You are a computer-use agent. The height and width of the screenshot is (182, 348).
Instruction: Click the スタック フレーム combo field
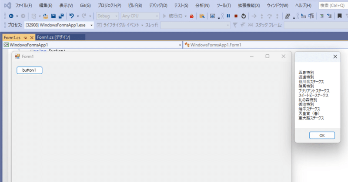[x=316, y=25]
